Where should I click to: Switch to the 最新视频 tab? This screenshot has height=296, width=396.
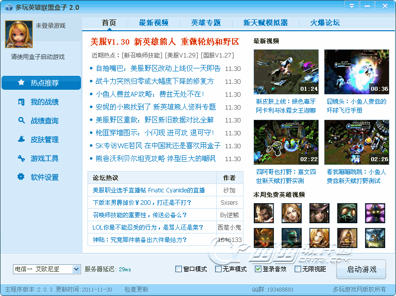(x=154, y=23)
